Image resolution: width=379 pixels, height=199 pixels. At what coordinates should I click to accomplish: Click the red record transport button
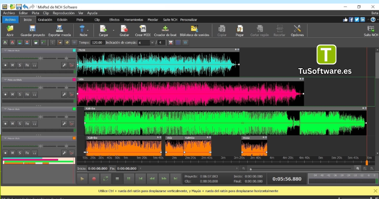tap(94, 179)
